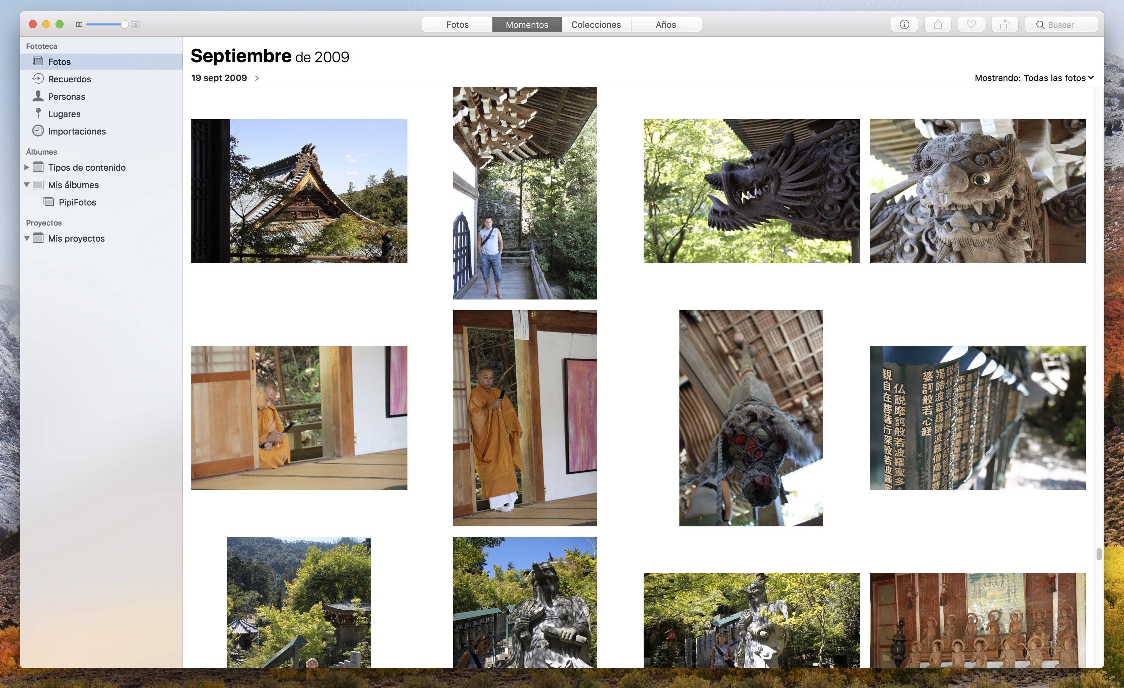The height and width of the screenshot is (688, 1124).
Task: Click the Rotate photo toolbar icon
Action: pyautogui.click(x=1004, y=25)
